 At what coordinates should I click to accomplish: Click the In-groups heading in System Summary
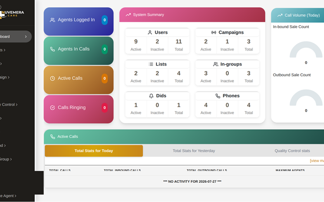click(231, 64)
